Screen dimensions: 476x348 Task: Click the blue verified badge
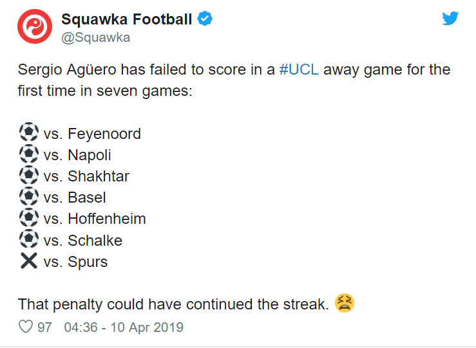click(x=205, y=19)
